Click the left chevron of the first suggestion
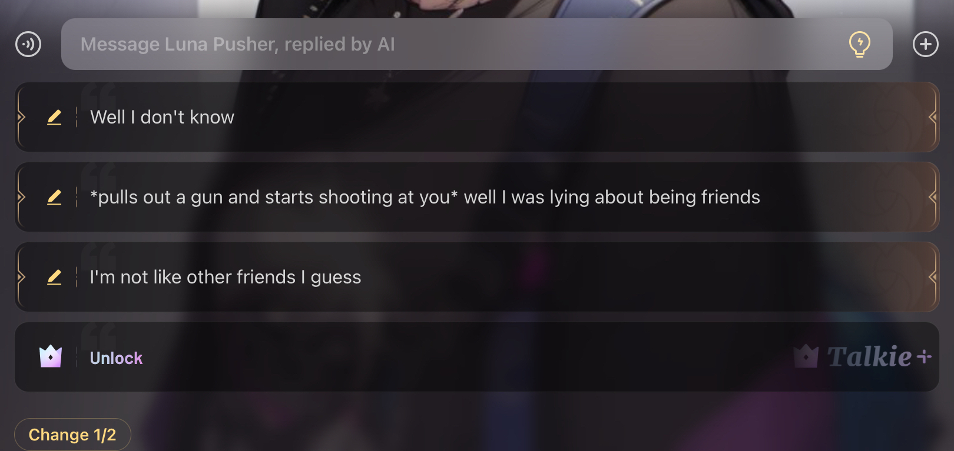 [21, 117]
